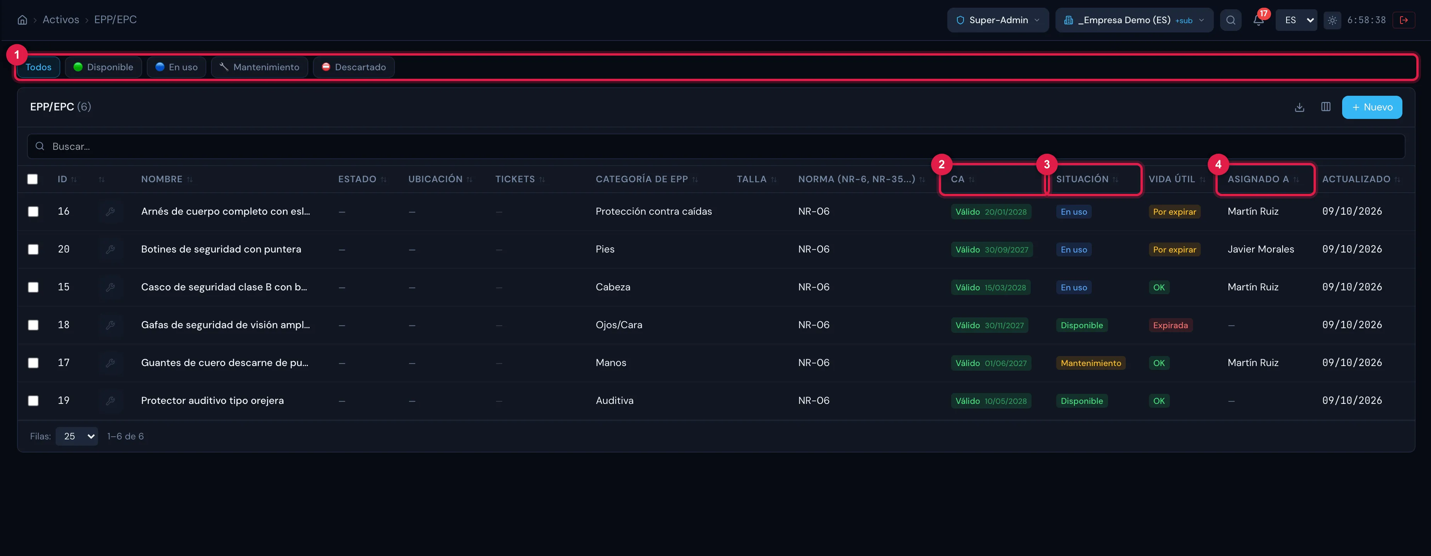Viewport: 1431px width, 556px height.
Task: Sort by the NOMBRE column arrows
Action: pos(189,180)
